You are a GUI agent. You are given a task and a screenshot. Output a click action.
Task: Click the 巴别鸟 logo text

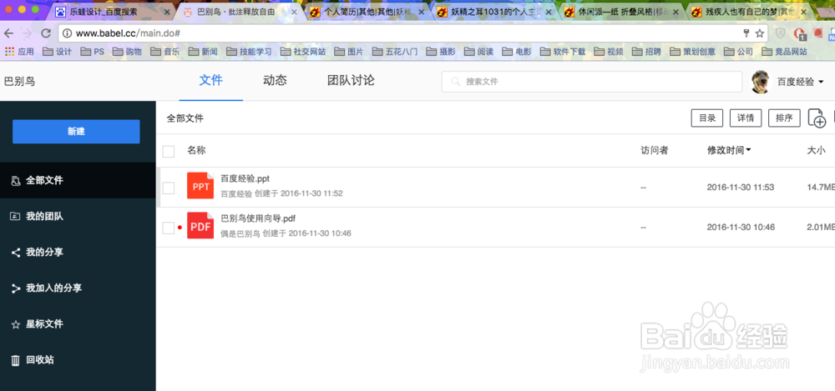[20, 82]
